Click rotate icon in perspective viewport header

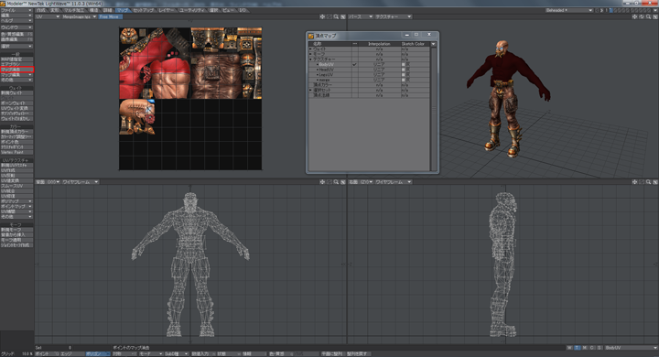pyautogui.click(x=642, y=16)
